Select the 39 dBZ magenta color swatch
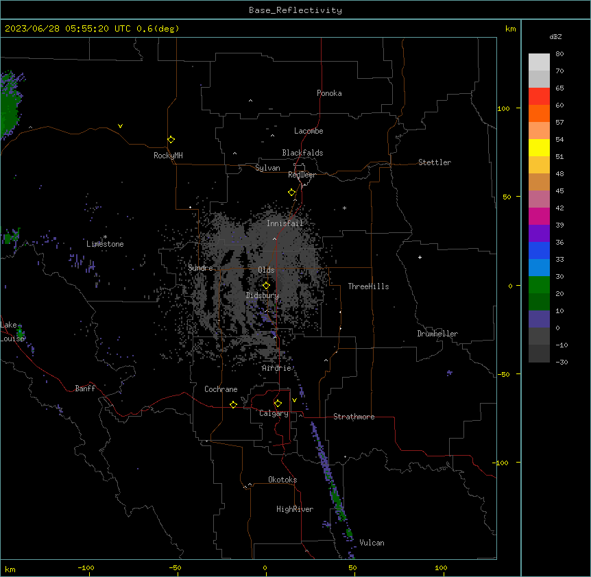The image size is (591, 577). coord(539,216)
